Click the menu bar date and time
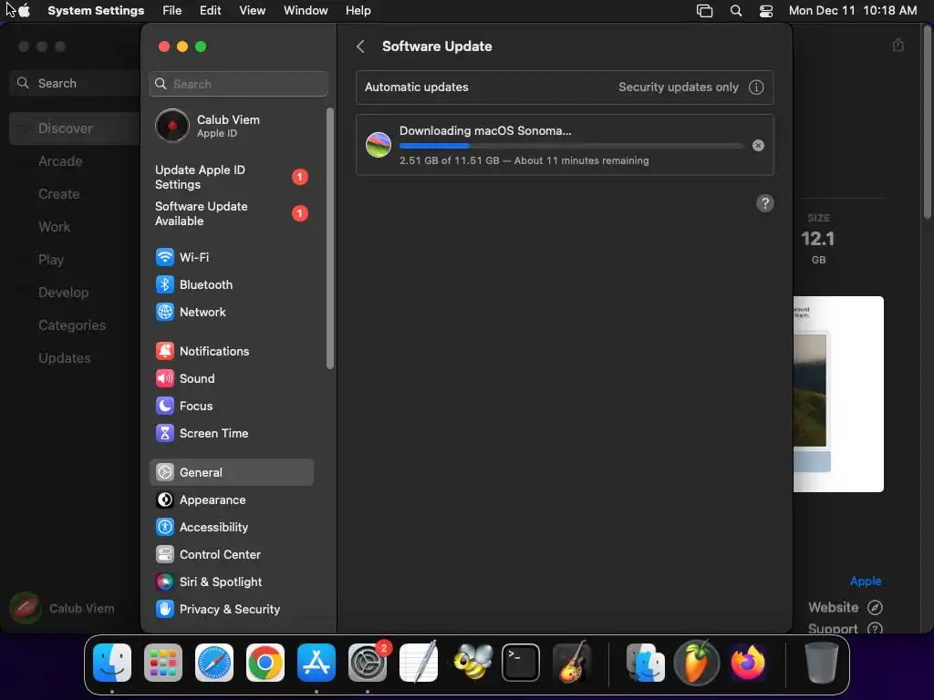The image size is (934, 700). click(853, 11)
